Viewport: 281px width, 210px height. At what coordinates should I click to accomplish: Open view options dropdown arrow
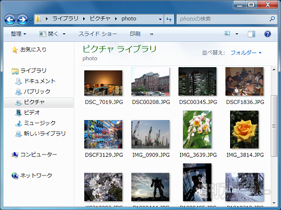[x=237, y=34]
